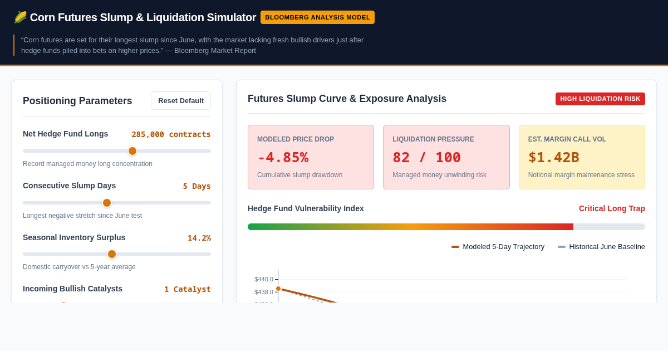Toggle the Modeled 5-Day Trajectory legend item
Screen dimensions: 668x351
point(498,246)
